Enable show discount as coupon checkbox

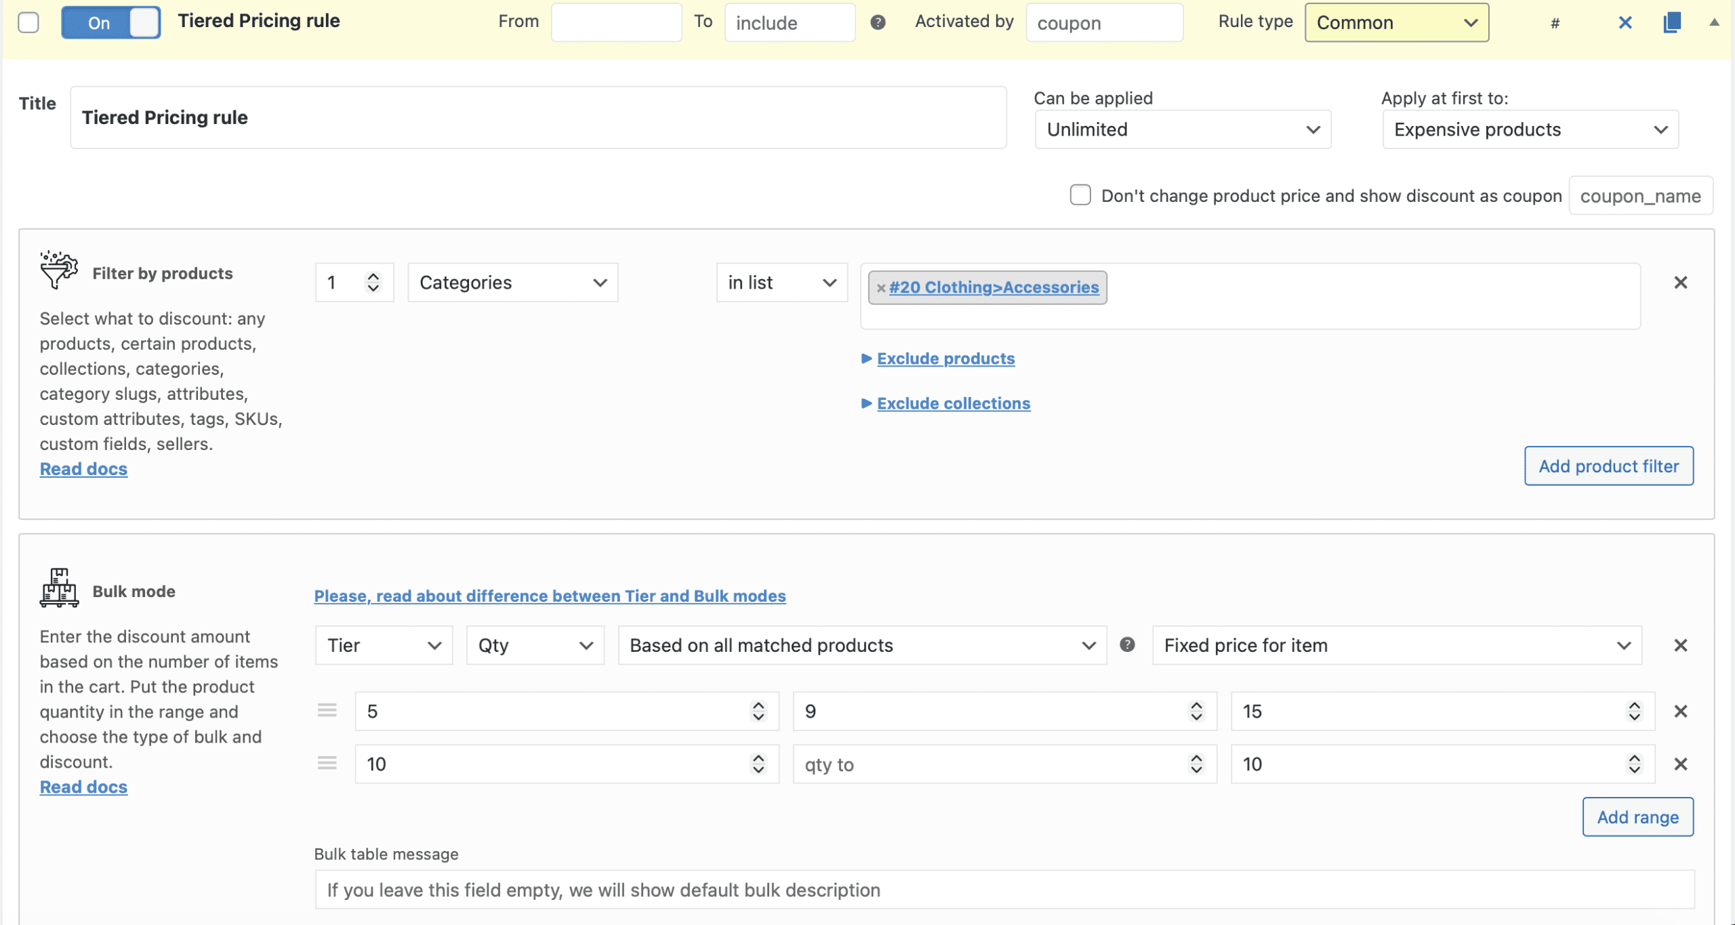coord(1080,195)
